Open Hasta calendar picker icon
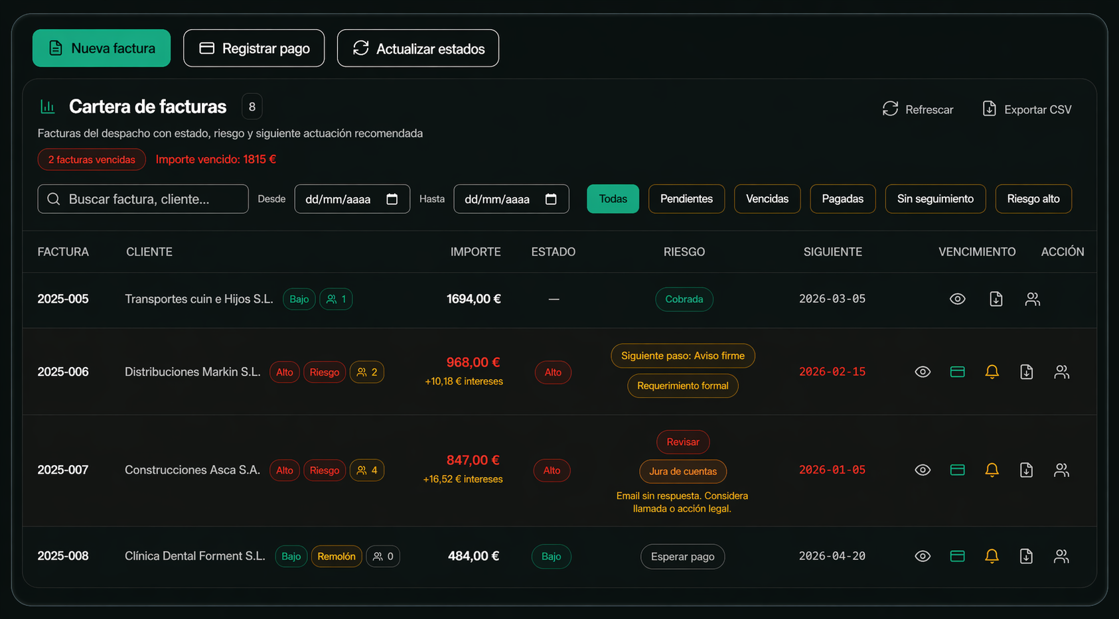 point(551,199)
